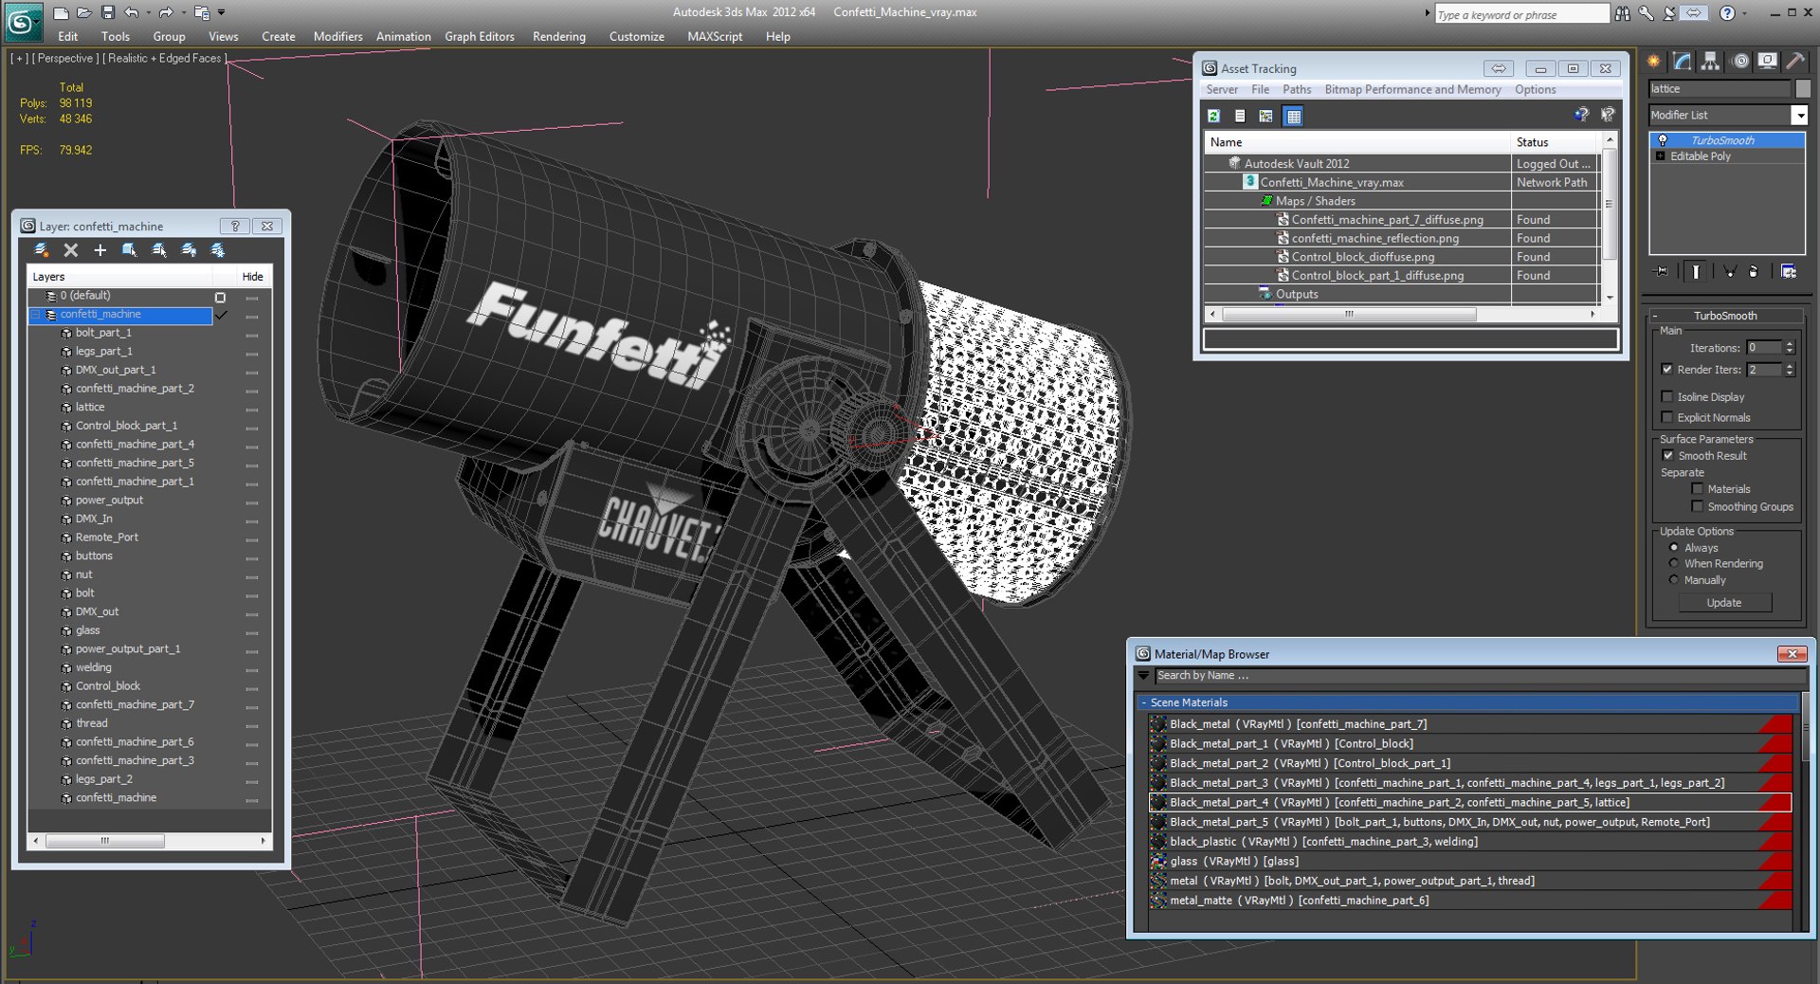Click Delete layer X icon in Layer dialog

pyautogui.click(x=70, y=250)
